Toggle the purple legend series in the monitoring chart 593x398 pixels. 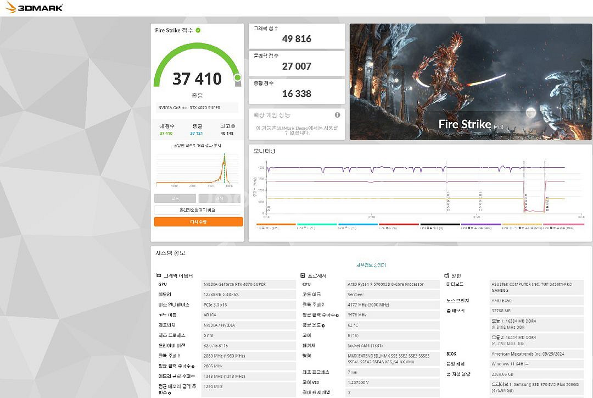tap(481, 225)
